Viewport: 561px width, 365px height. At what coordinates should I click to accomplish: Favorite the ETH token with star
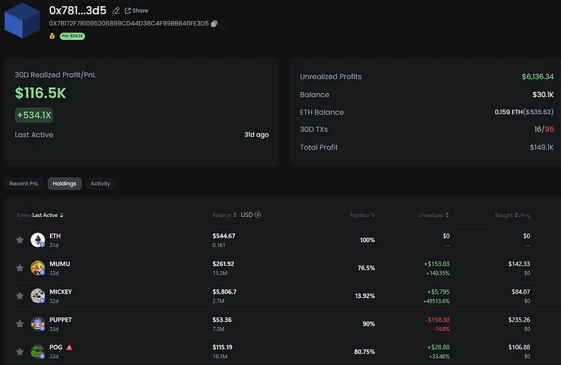(x=20, y=240)
